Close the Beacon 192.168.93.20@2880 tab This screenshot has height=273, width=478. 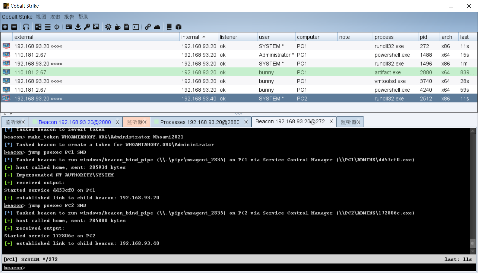[x=117, y=122]
